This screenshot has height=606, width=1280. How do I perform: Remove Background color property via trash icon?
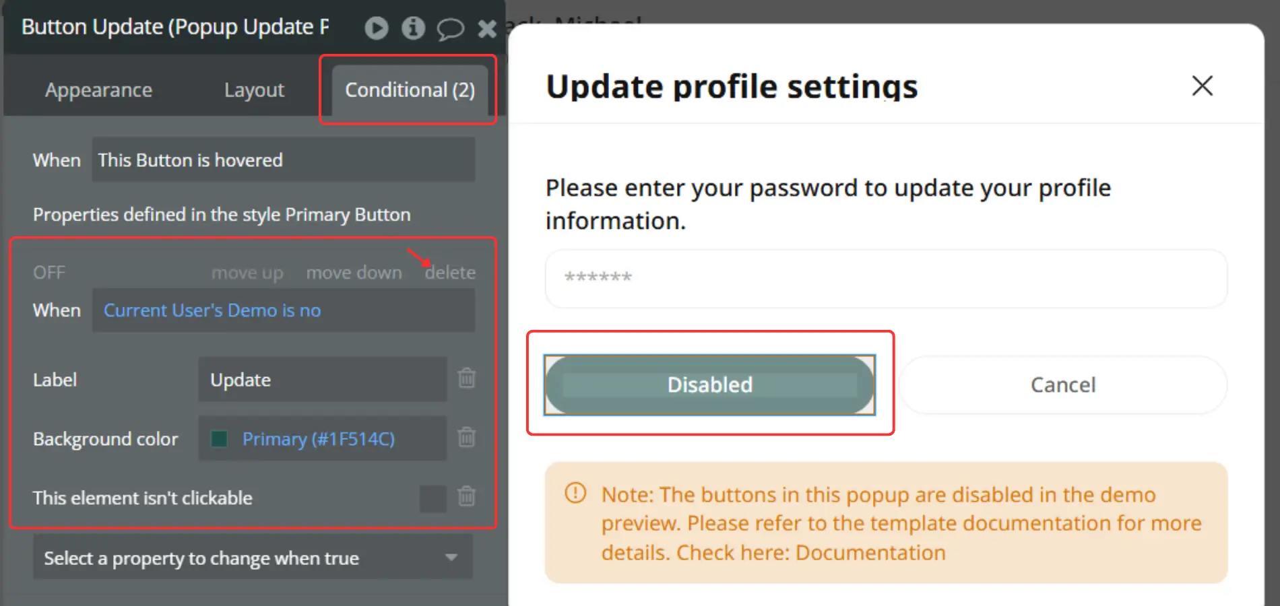467,438
